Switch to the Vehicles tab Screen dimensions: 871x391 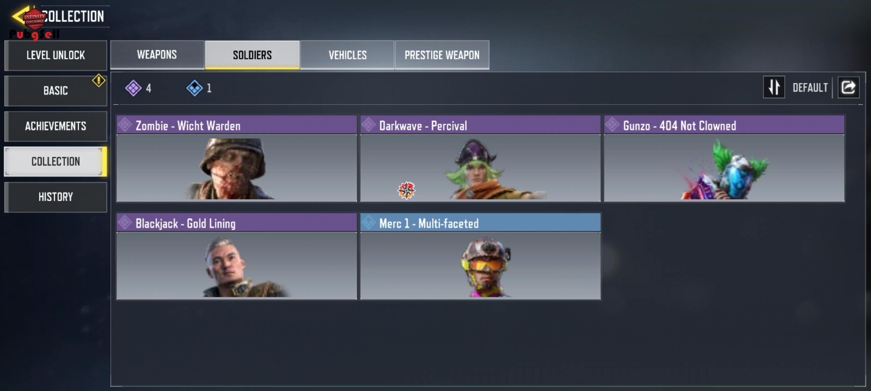[x=347, y=55]
